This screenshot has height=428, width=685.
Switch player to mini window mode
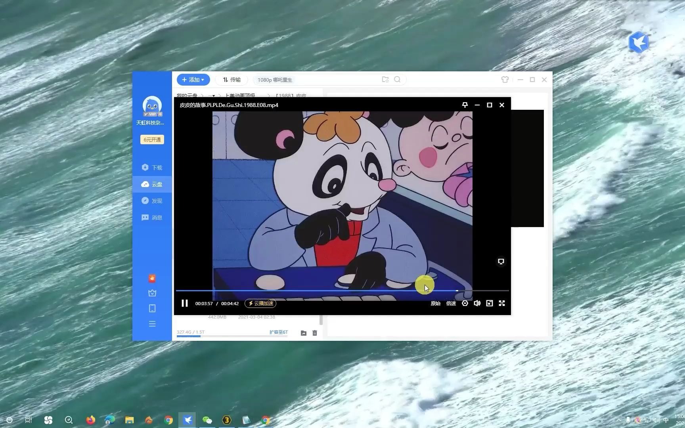[490, 303]
